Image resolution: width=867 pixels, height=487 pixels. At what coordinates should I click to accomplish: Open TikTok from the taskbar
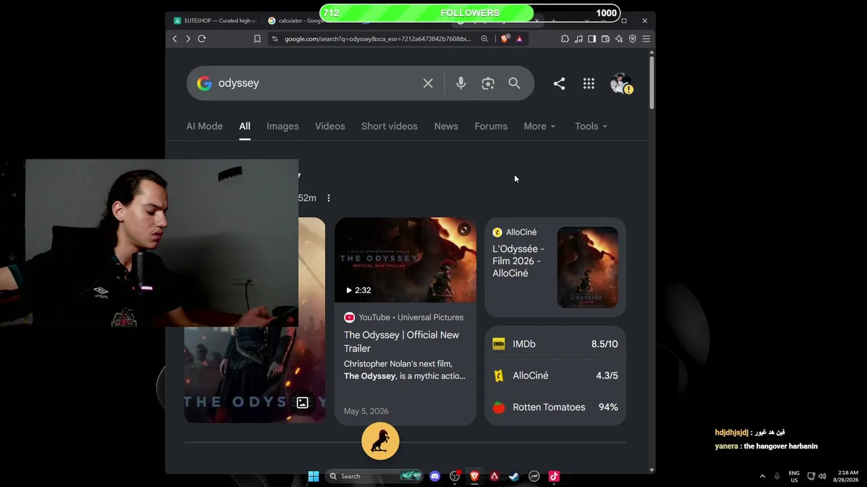click(554, 476)
